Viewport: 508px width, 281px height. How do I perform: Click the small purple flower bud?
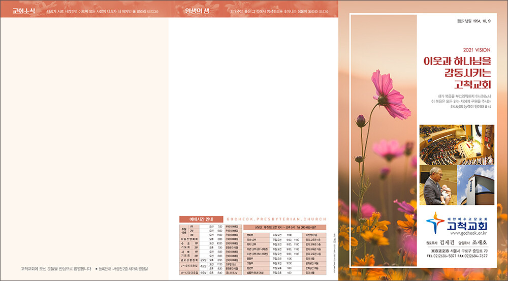(x=361, y=120)
